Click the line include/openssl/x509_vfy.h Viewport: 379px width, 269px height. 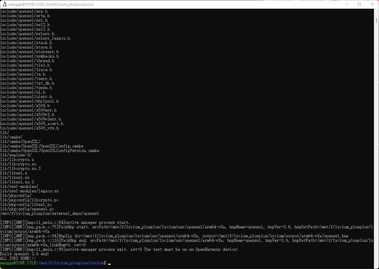[29, 128]
